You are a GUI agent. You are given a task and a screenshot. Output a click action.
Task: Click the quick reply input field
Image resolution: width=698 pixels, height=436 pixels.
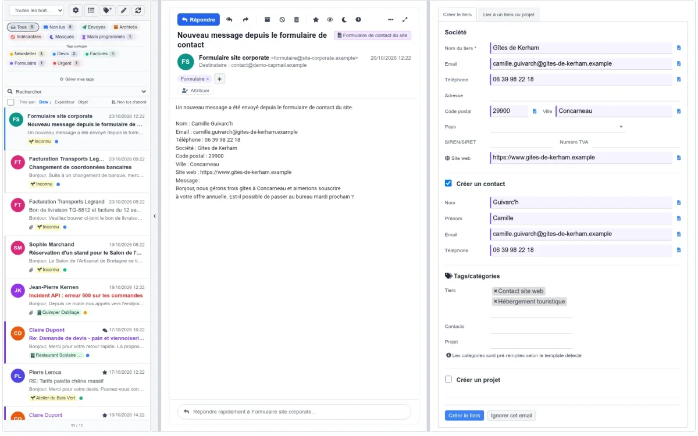pos(294,412)
